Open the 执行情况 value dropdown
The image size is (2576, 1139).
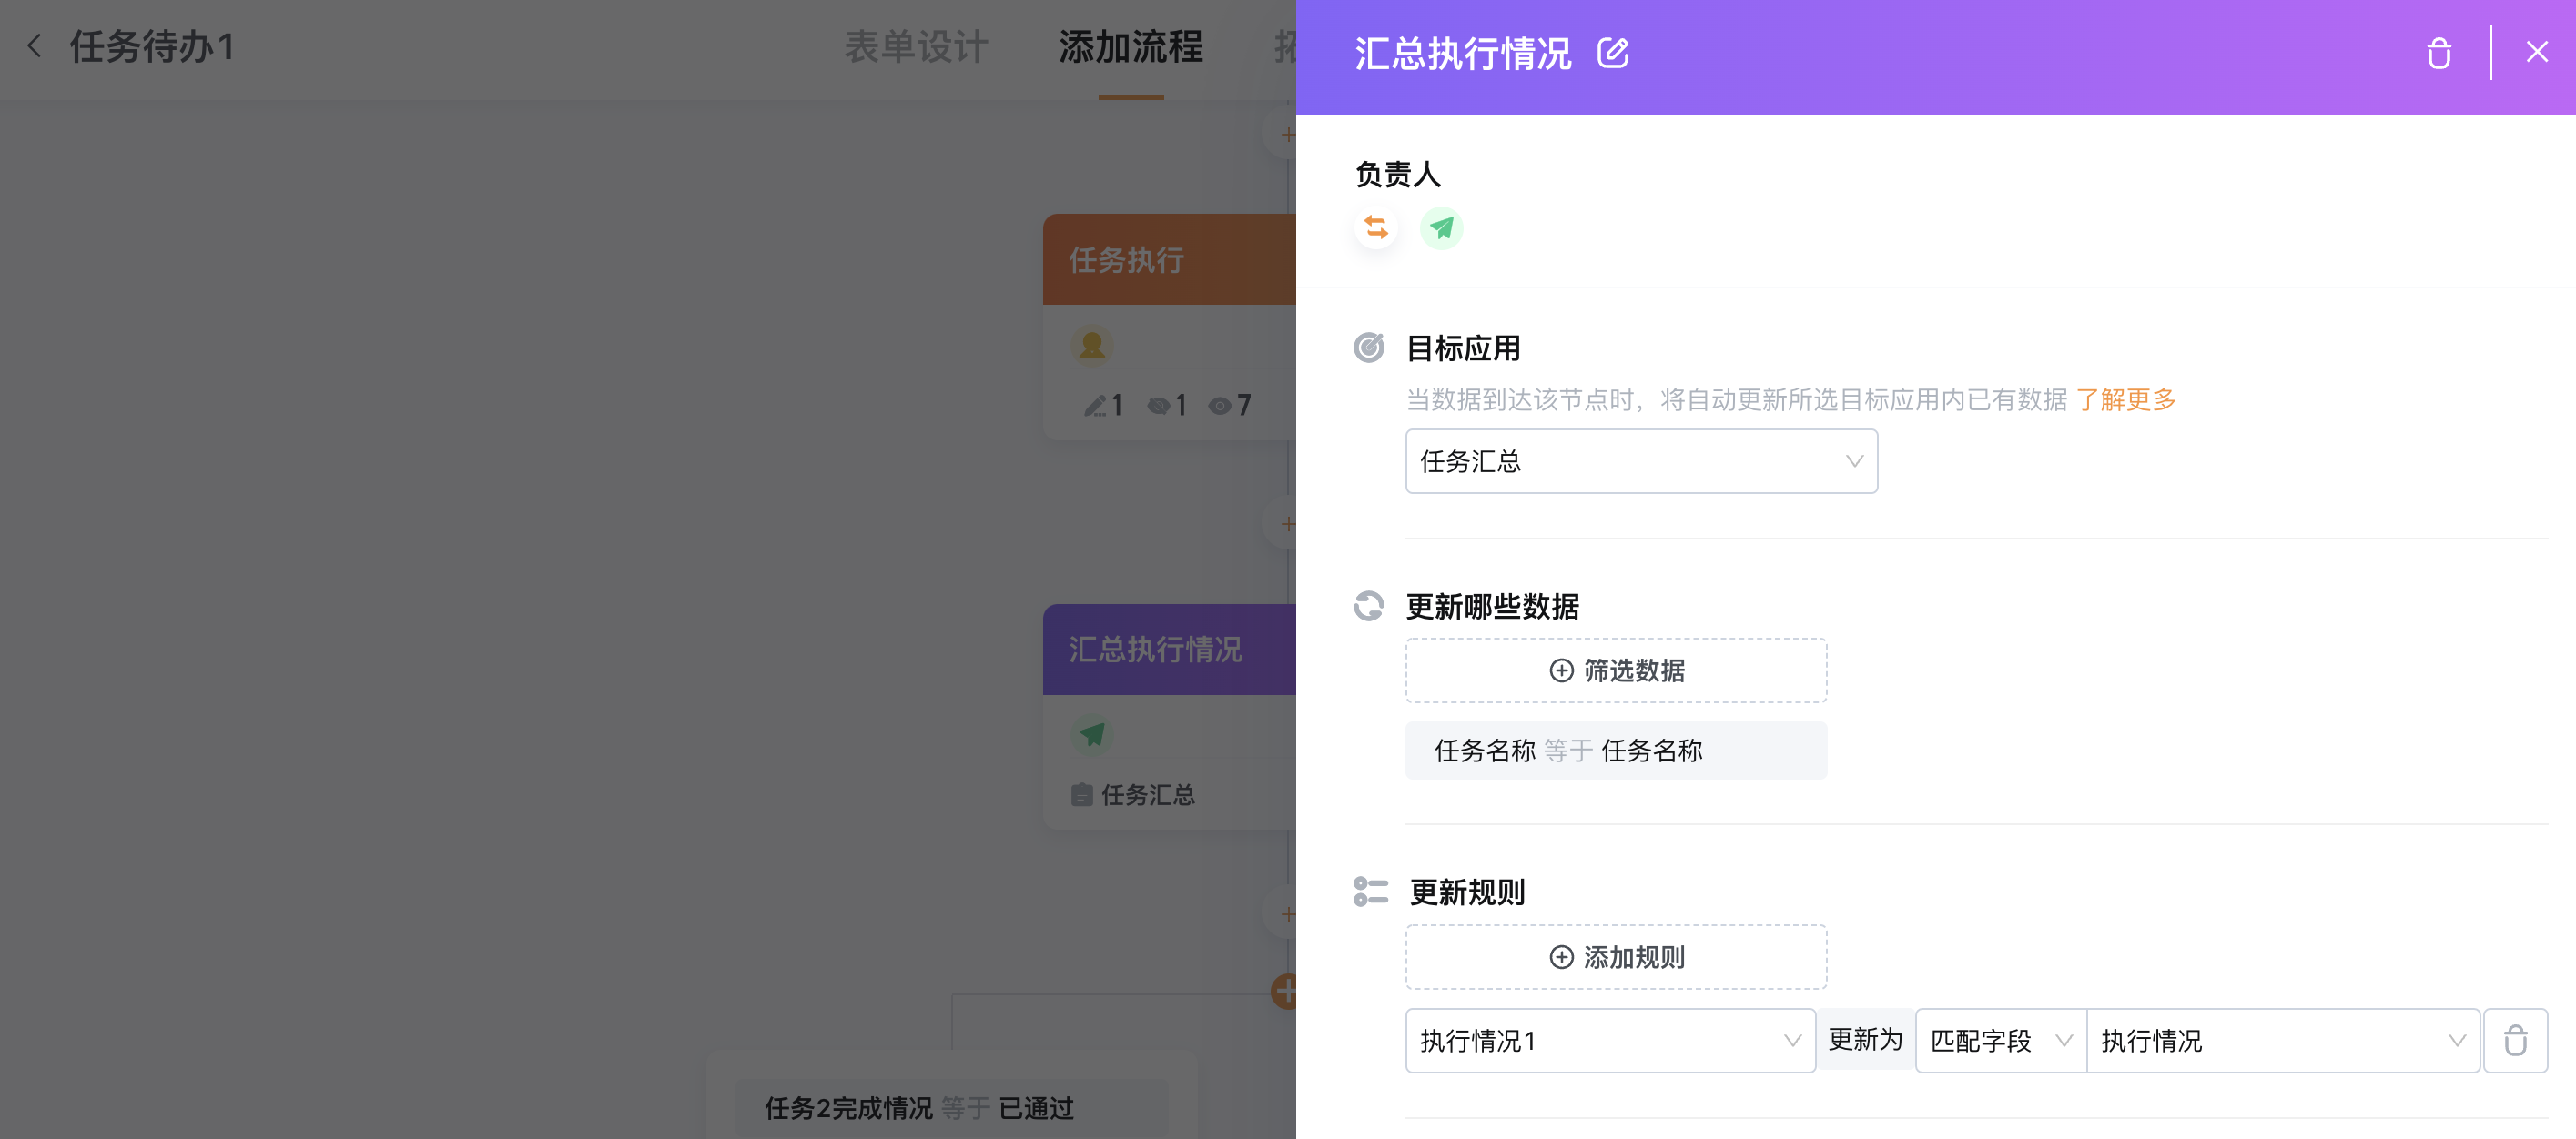point(2283,1041)
